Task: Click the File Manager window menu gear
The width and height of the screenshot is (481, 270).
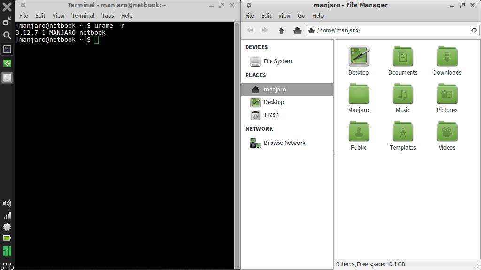Action: (x=249, y=5)
